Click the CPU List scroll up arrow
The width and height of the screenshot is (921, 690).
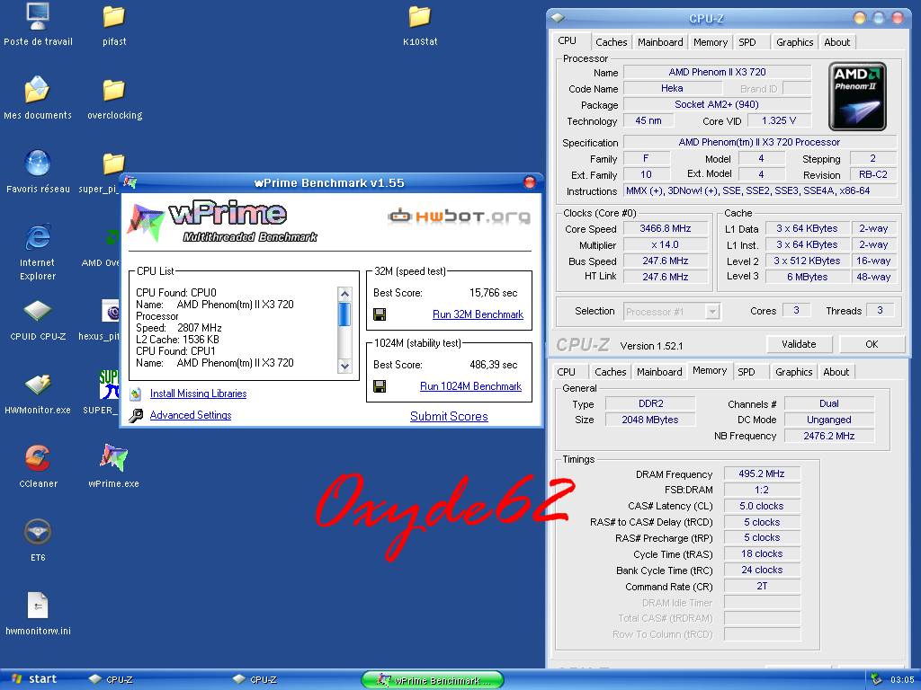[344, 294]
